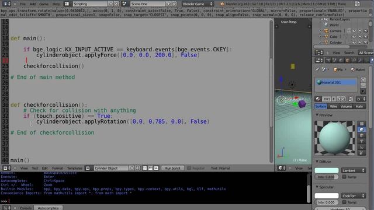This screenshot has height=210, width=374.
Task: Open the text editor Format menu
Action: tap(57, 168)
